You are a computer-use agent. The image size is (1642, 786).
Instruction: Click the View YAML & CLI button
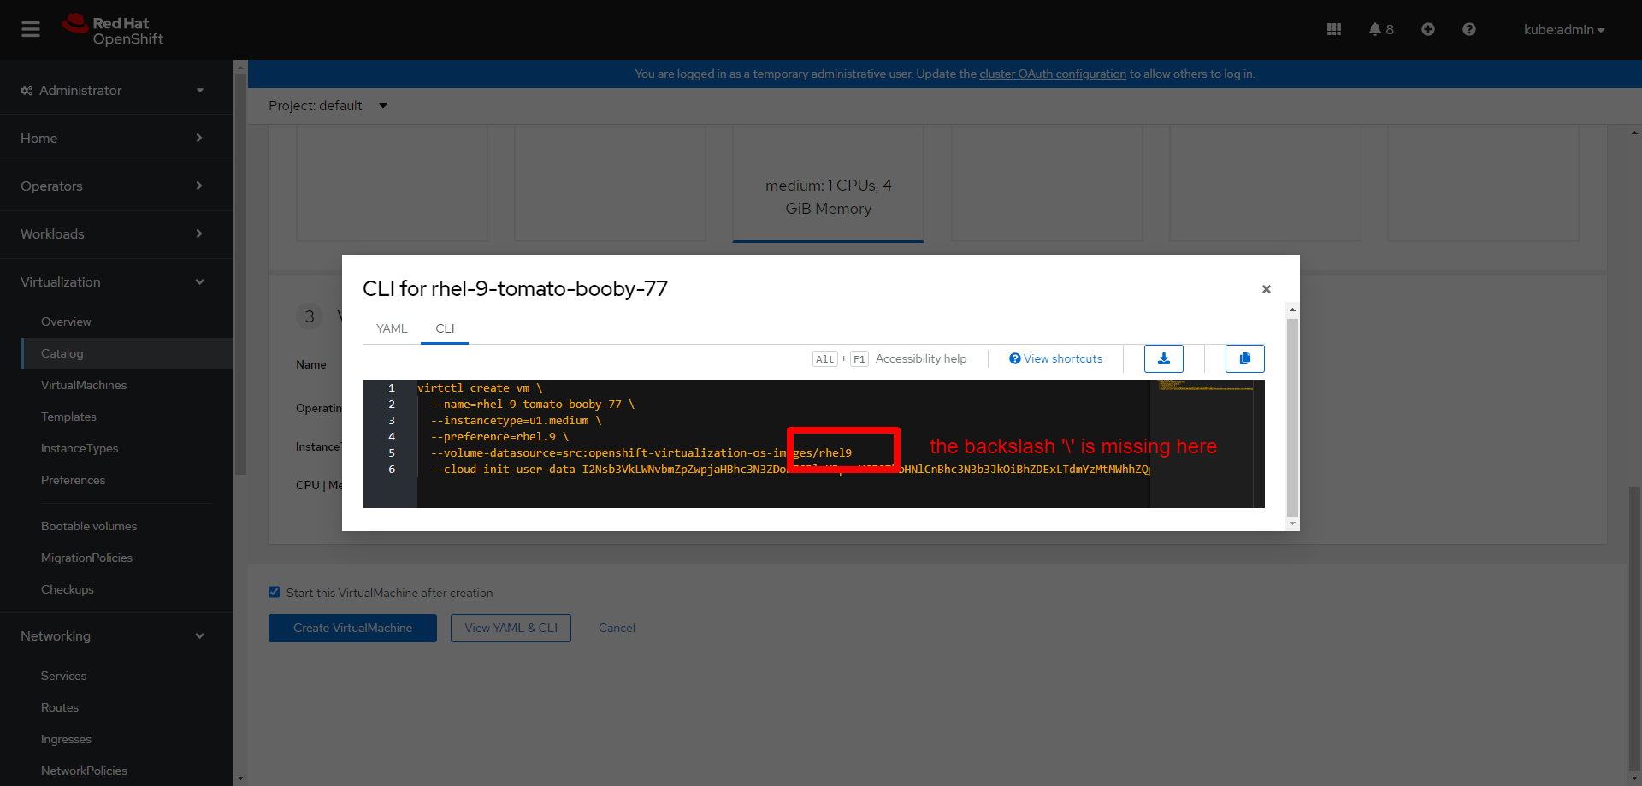511,628
